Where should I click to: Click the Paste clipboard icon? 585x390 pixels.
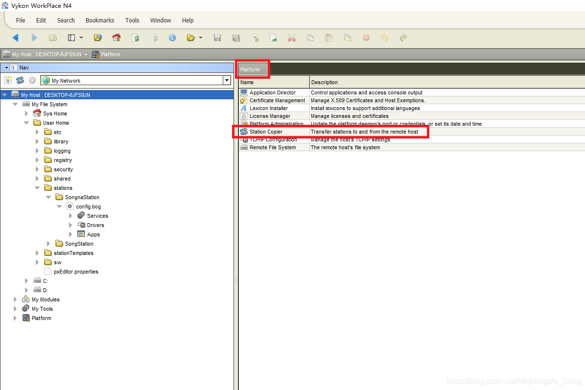(x=328, y=38)
